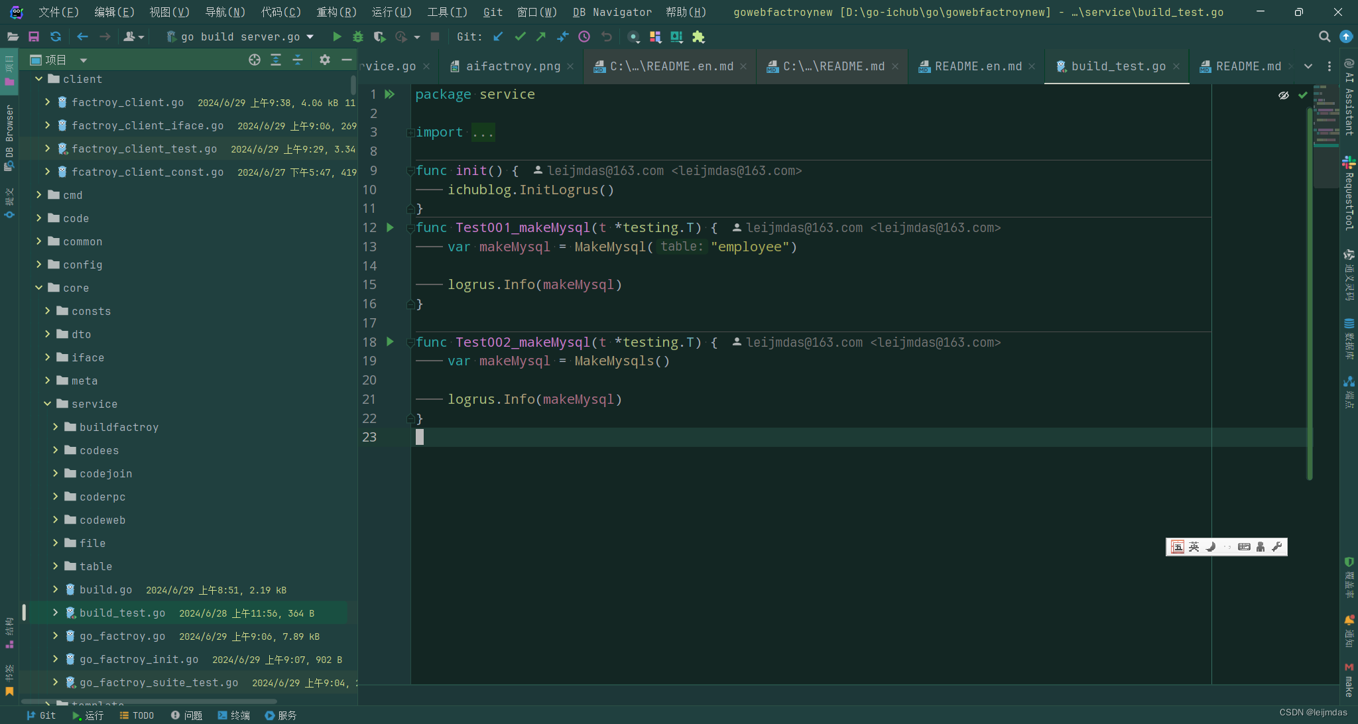
Task: Expand the buildfactroy folder
Action: pyautogui.click(x=56, y=427)
